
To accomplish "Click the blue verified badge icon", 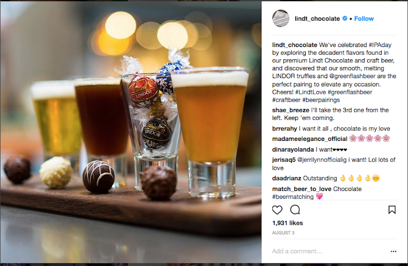I will click(x=345, y=18).
